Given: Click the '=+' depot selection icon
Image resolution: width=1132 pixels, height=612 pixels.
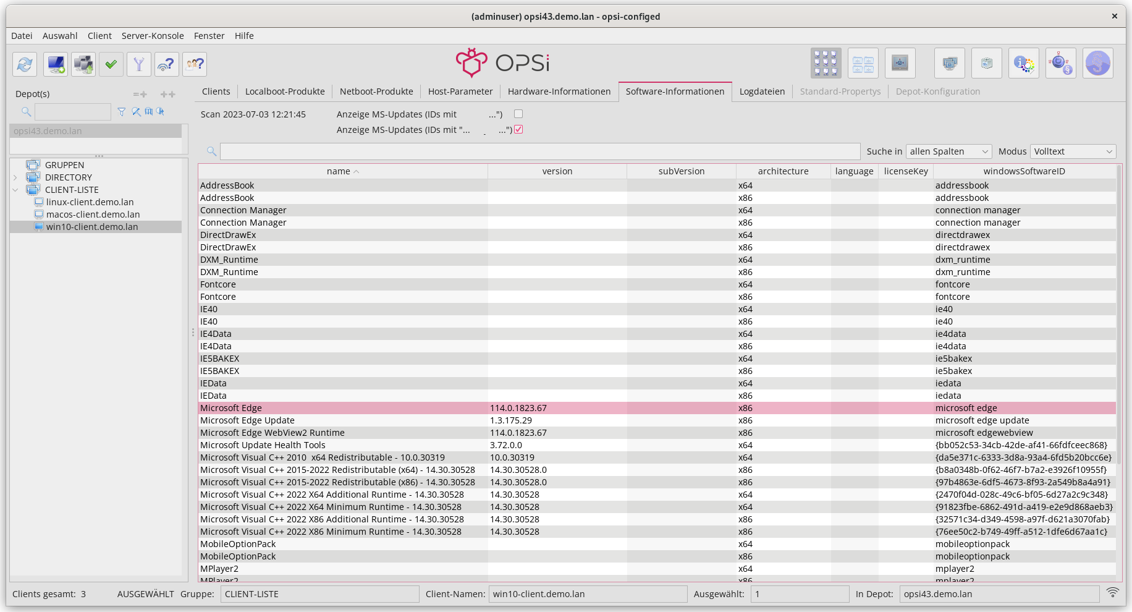Looking at the screenshot, I should (140, 94).
